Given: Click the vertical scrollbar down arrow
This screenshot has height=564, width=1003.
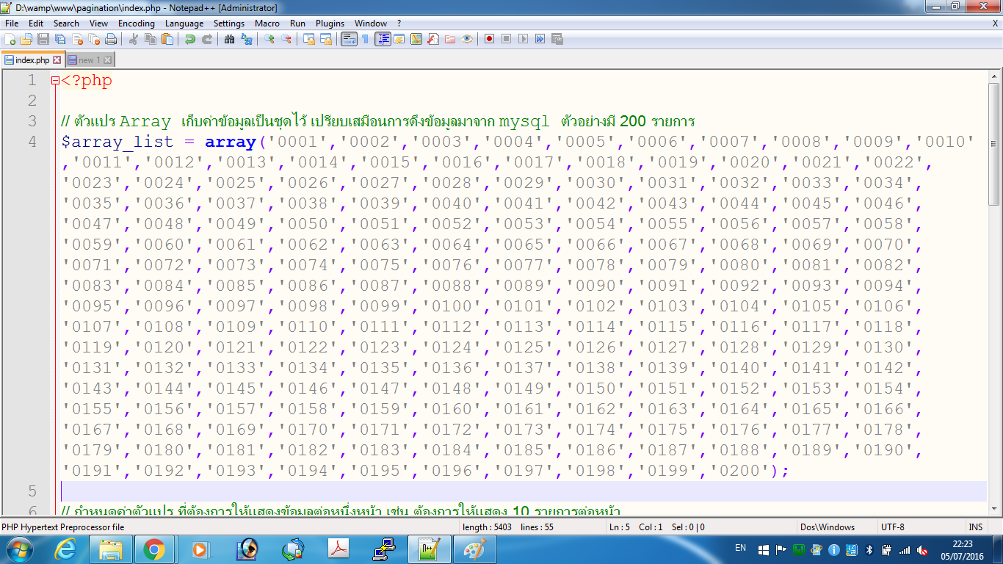Looking at the screenshot, I should click(x=995, y=510).
